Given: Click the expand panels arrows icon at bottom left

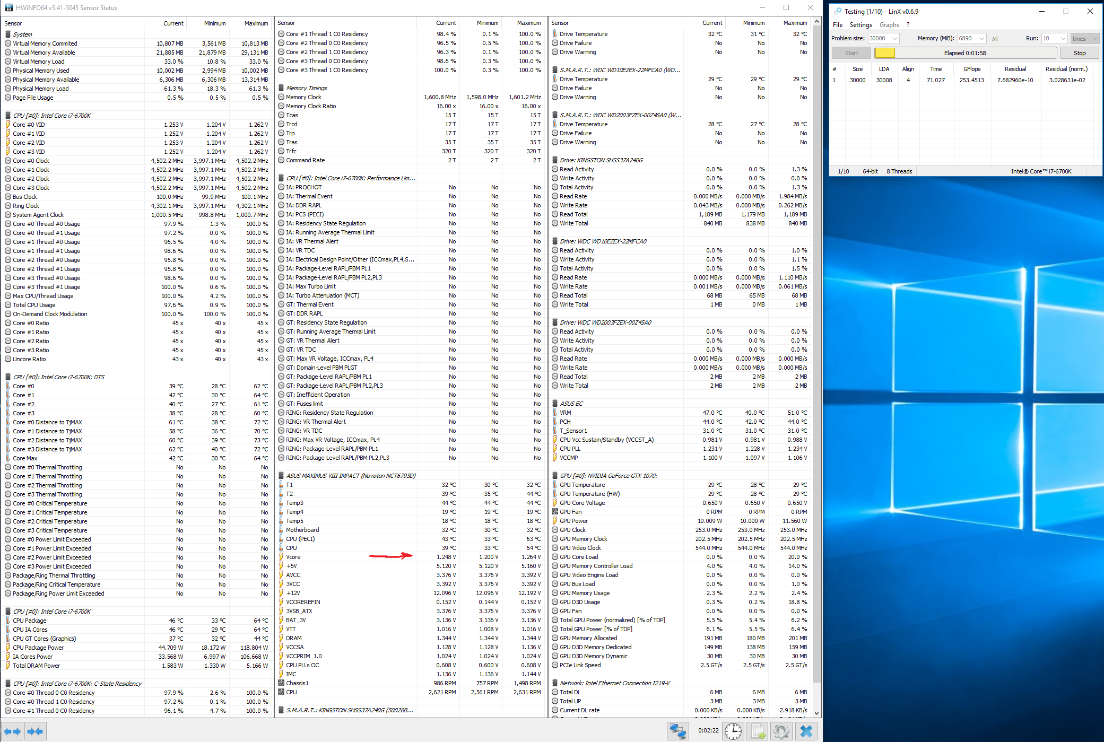Looking at the screenshot, I should (x=12, y=731).
